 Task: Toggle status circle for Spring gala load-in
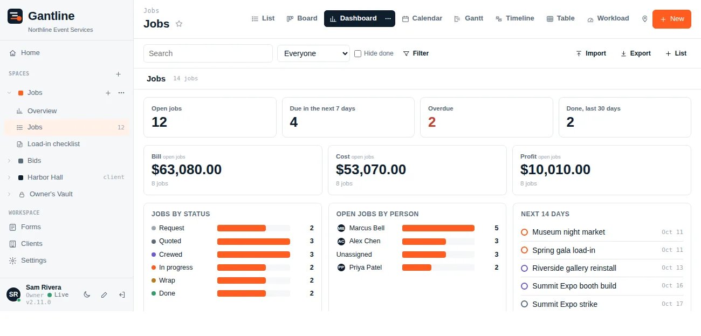pyautogui.click(x=524, y=250)
